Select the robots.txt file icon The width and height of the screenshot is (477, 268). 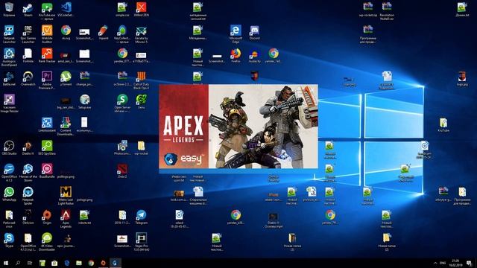pyautogui.click(x=84, y=217)
